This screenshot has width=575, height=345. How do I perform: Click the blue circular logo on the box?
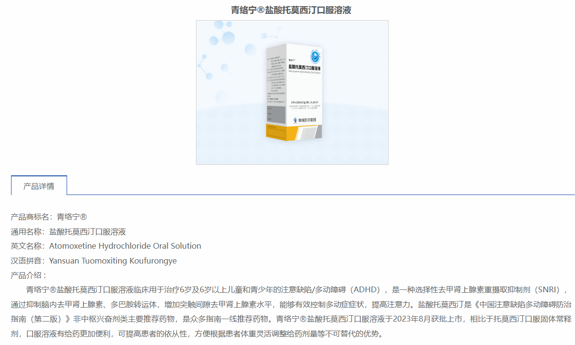click(x=315, y=57)
